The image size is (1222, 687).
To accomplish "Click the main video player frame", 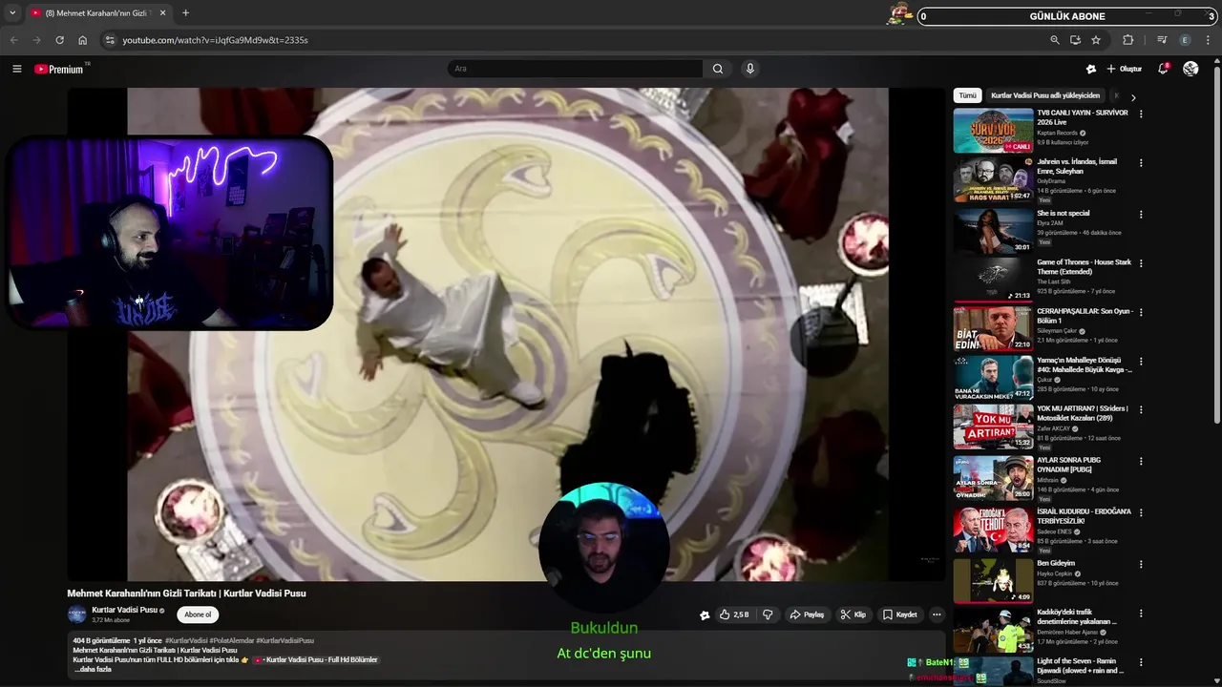I will (507, 334).
